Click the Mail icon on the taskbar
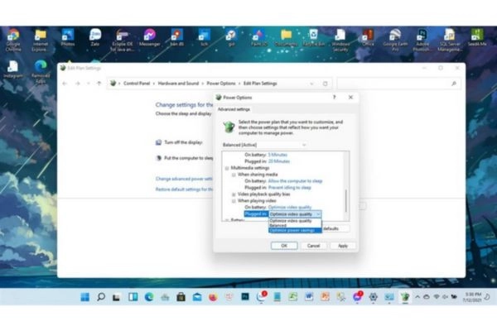This screenshot has width=497, height=331. (x=197, y=297)
